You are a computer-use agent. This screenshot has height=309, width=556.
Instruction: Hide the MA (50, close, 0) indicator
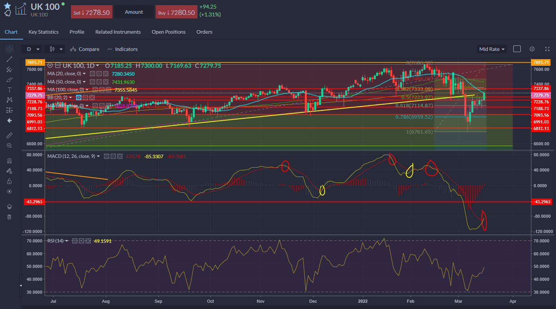click(x=92, y=81)
